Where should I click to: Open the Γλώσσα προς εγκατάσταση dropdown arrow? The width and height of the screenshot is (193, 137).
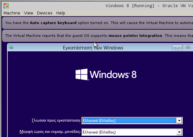(179, 121)
